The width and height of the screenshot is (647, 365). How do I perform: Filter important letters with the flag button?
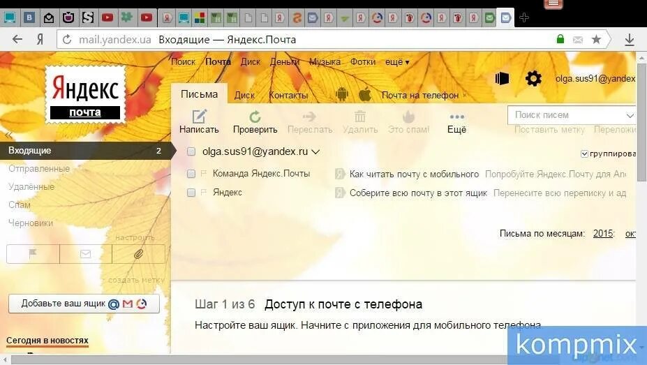(x=33, y=253)
